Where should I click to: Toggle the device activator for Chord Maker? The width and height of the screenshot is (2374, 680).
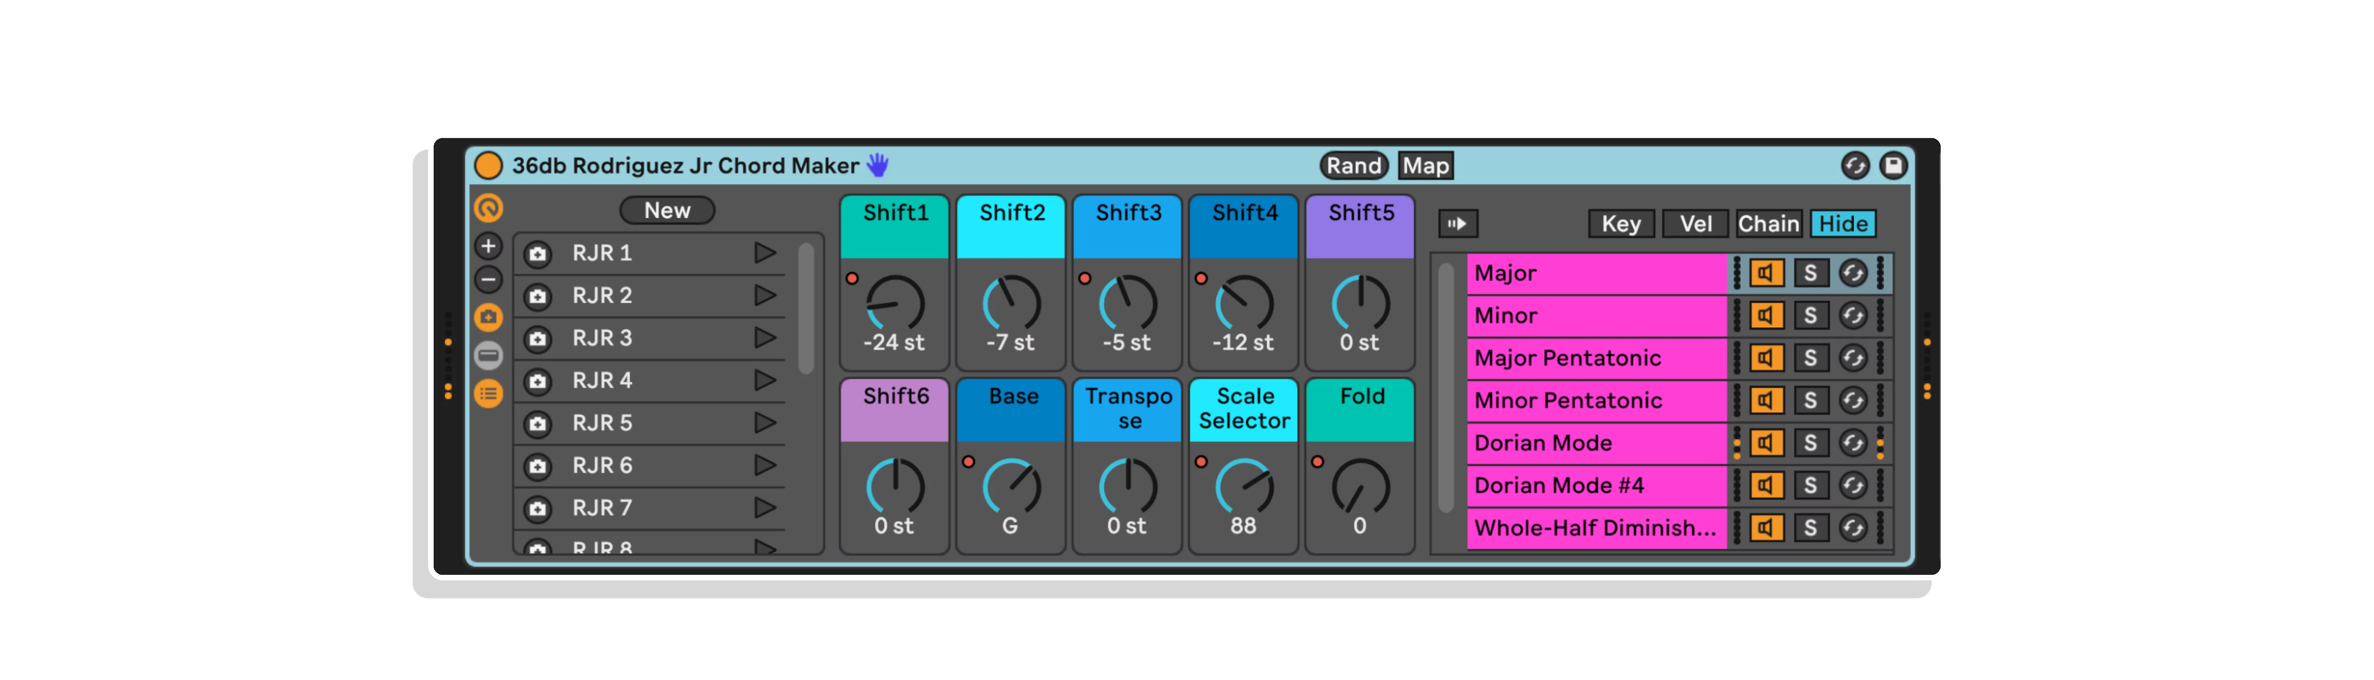[x=487, y=166]
